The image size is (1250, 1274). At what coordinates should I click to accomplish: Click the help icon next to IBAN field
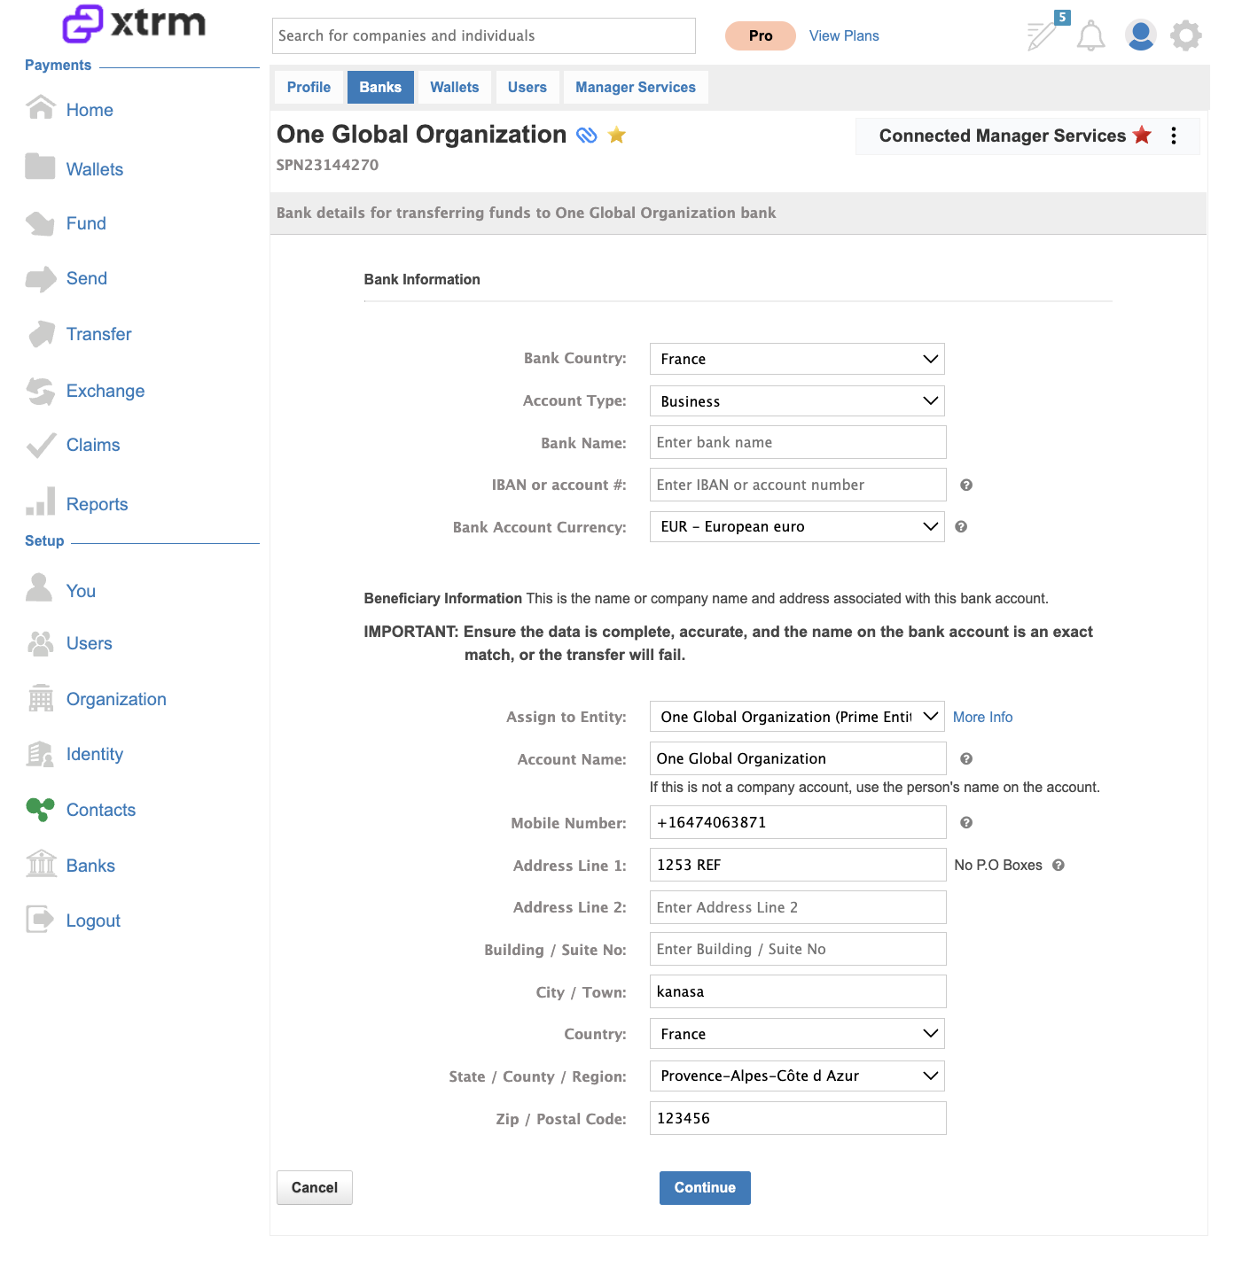966,485
